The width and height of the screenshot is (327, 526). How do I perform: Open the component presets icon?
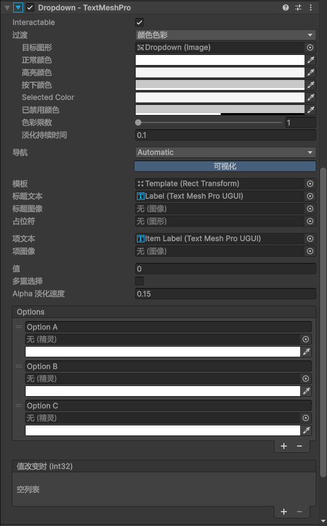click(298, 7)
